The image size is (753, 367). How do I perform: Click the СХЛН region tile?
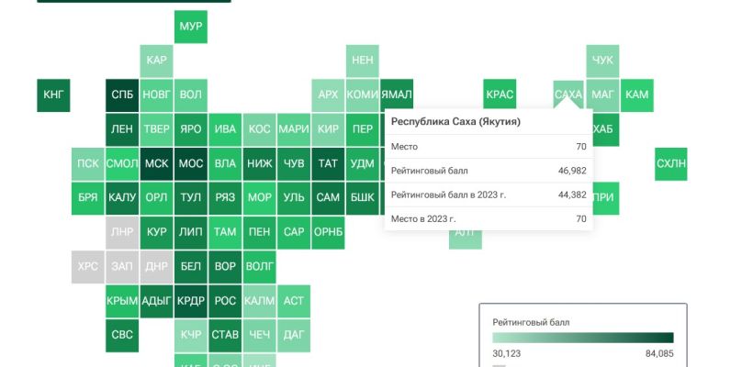(670, 163)
